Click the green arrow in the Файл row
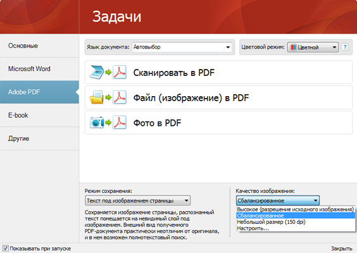Screen dimensions: 357x253 pos(108,97)
